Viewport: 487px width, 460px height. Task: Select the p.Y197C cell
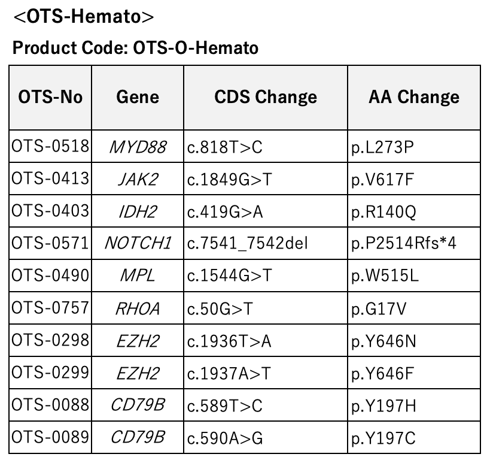(414, 437)
